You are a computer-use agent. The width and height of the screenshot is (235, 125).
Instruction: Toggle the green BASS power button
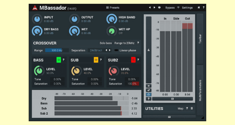(x=59, y=60)
